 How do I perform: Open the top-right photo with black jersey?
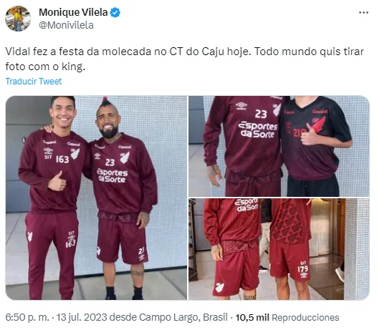pos(279,146)
